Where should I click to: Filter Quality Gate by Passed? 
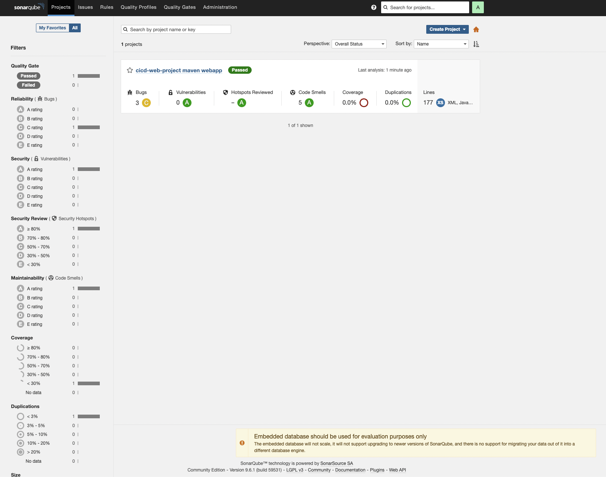[58, 76]
